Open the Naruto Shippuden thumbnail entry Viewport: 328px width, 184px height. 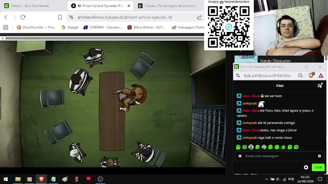point(246,59)
